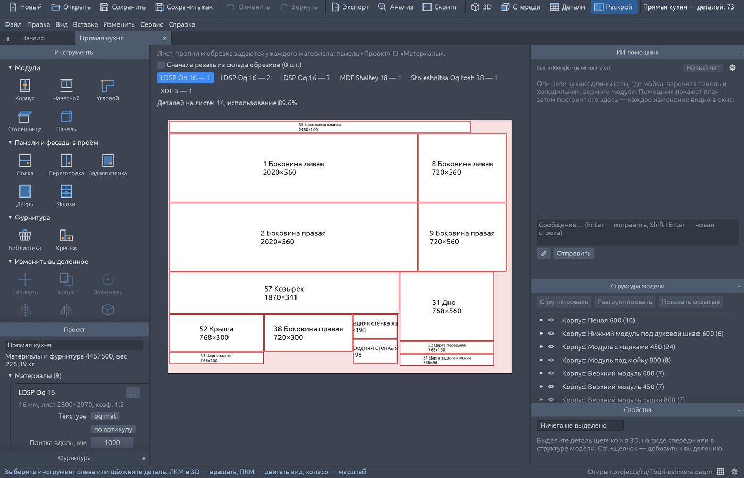Click the Сгруппировать button
The height and width of the screenshot is (478, 744).
click(x=564, y=302)
